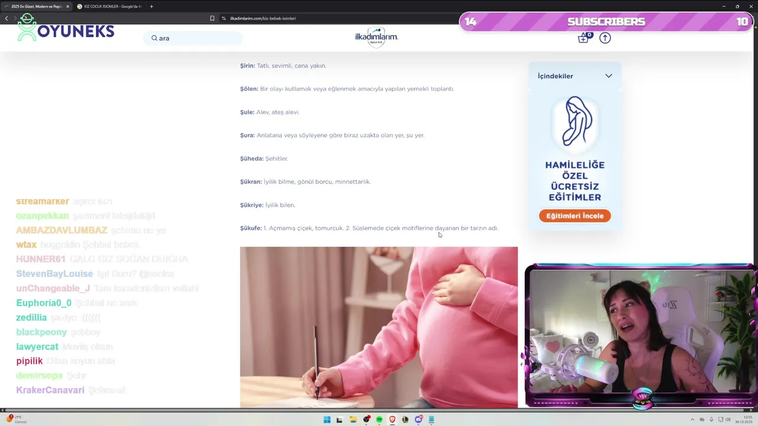Select the name 'Şura' in the list
Screen dimensions: 758x426
point(248,135)
